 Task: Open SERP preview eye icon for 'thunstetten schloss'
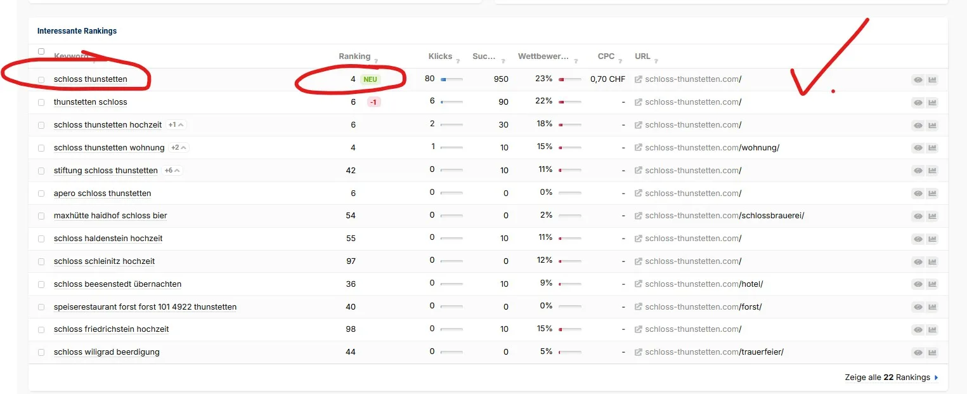point(918,103)
